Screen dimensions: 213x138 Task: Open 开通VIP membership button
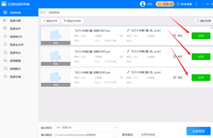click(165, 4)
